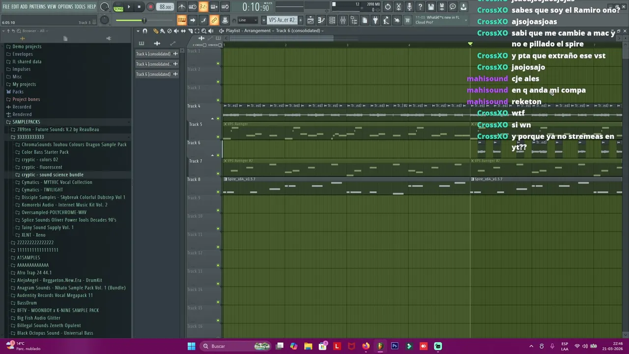Open the audio editor scissors icon
Screen dimensions: 629x354
(399, 7)
